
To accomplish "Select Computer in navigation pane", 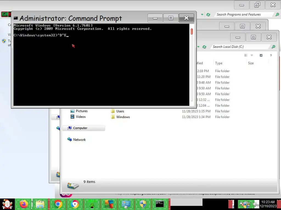I will tap(83, 128).
